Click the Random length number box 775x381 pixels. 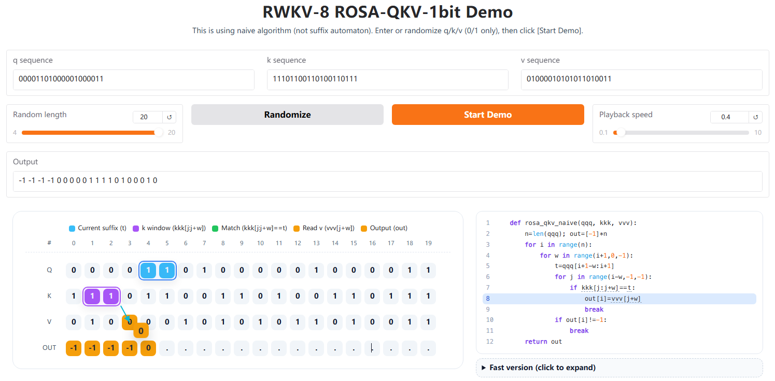click(147, 117)
